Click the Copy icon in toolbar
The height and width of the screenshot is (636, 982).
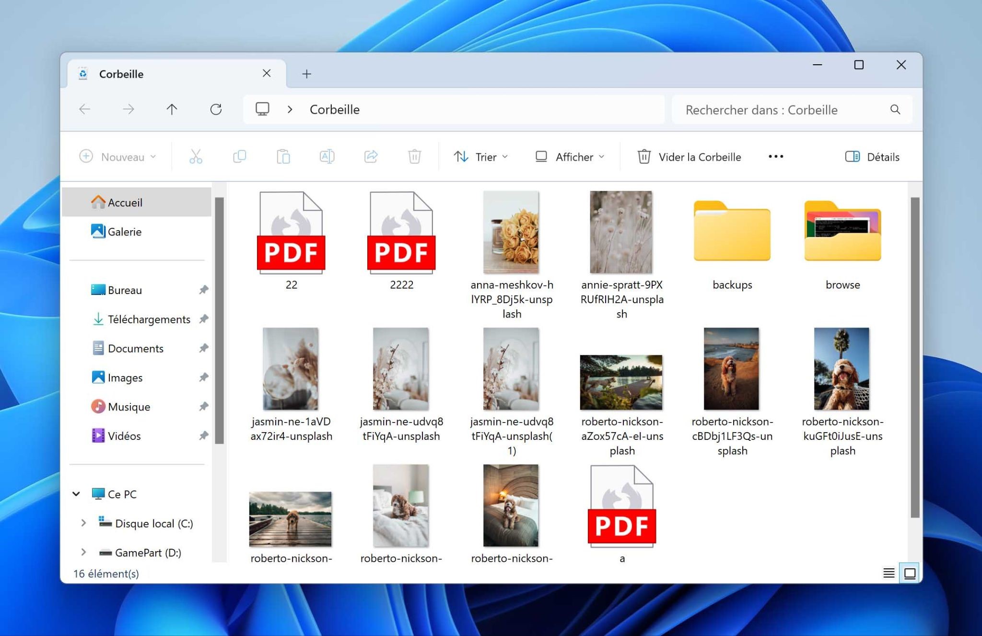(239, 156)
